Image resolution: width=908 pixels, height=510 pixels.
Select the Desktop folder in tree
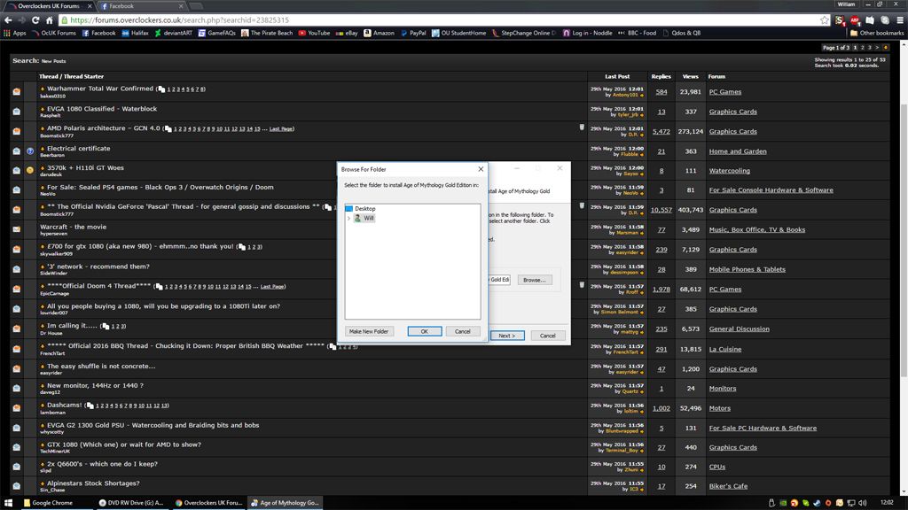[x=360, y=208]
